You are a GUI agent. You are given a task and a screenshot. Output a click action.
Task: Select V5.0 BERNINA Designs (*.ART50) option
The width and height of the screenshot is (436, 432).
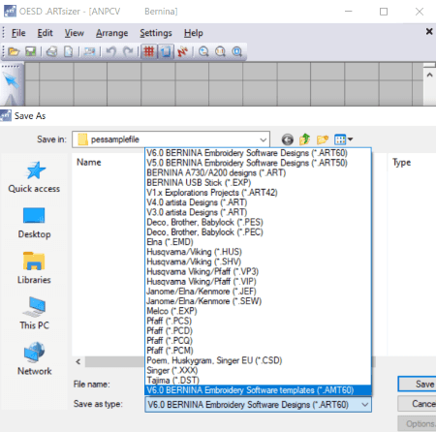coord(258,163)
